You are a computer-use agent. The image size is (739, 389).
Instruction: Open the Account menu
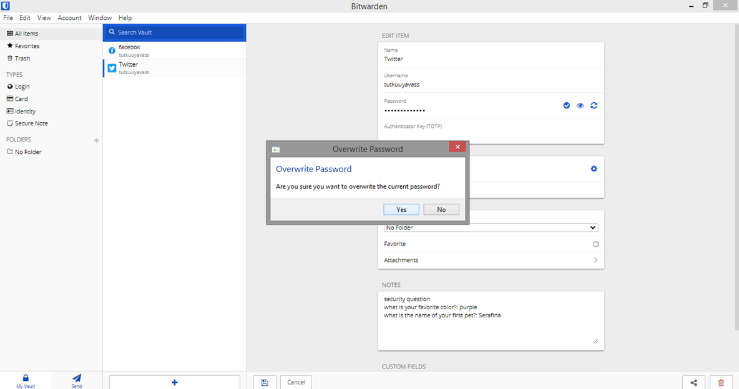point(70,17)
